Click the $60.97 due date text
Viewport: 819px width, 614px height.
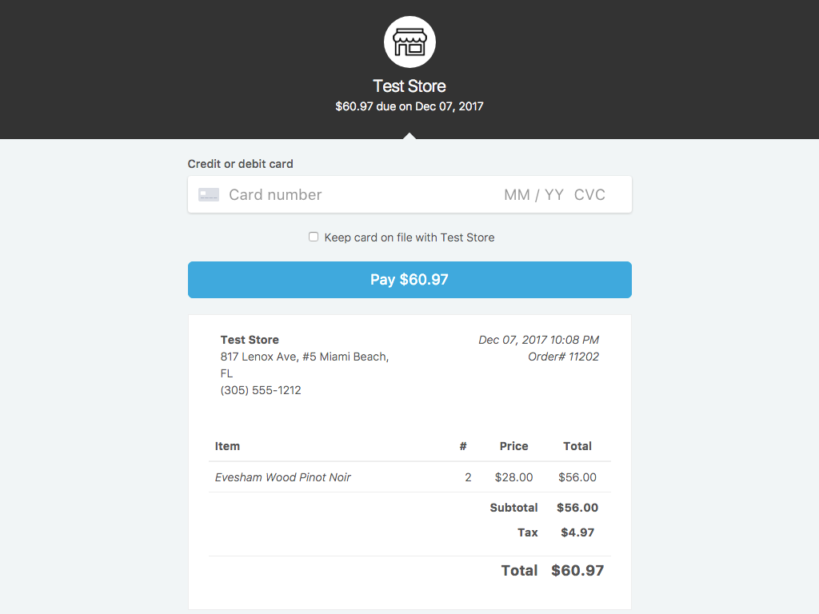tap(409, 106)
